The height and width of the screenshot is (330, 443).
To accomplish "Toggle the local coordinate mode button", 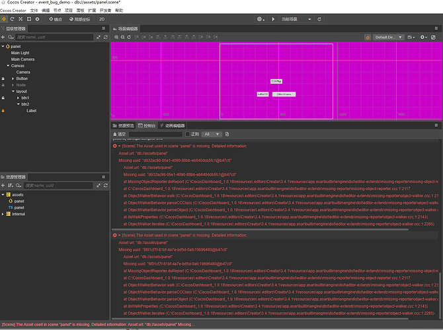I will (x=79, y=19).
